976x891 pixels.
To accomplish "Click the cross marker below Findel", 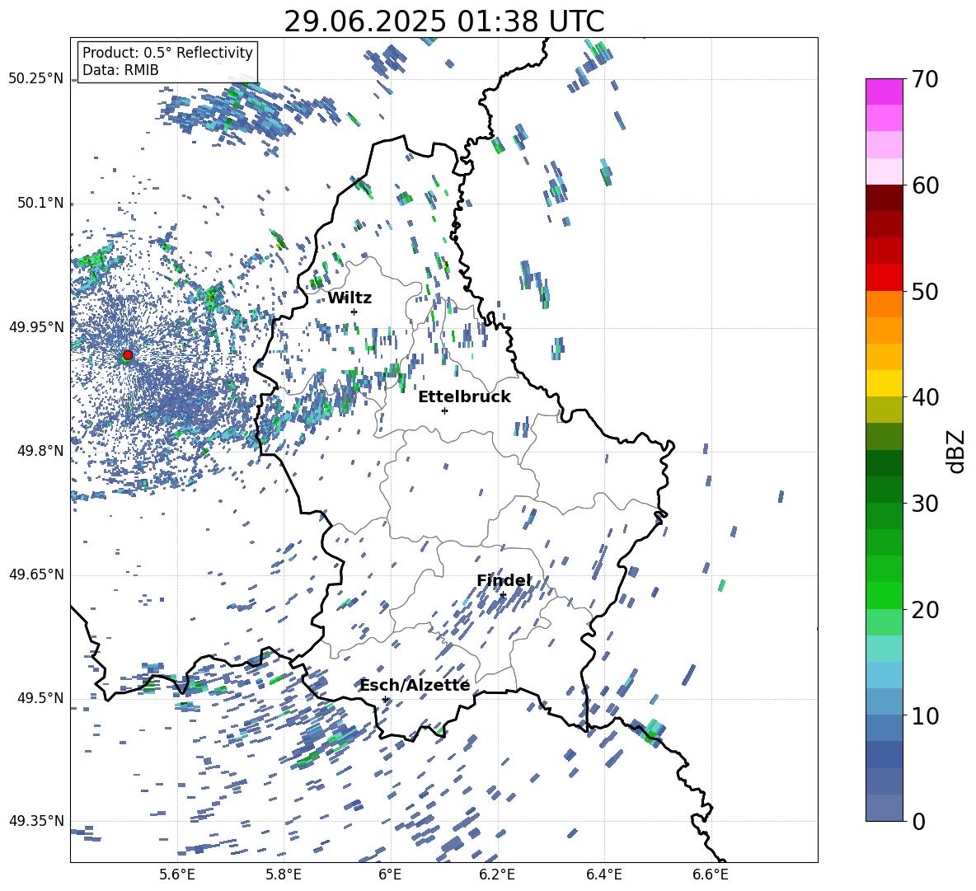I will [x=503, y=595].
